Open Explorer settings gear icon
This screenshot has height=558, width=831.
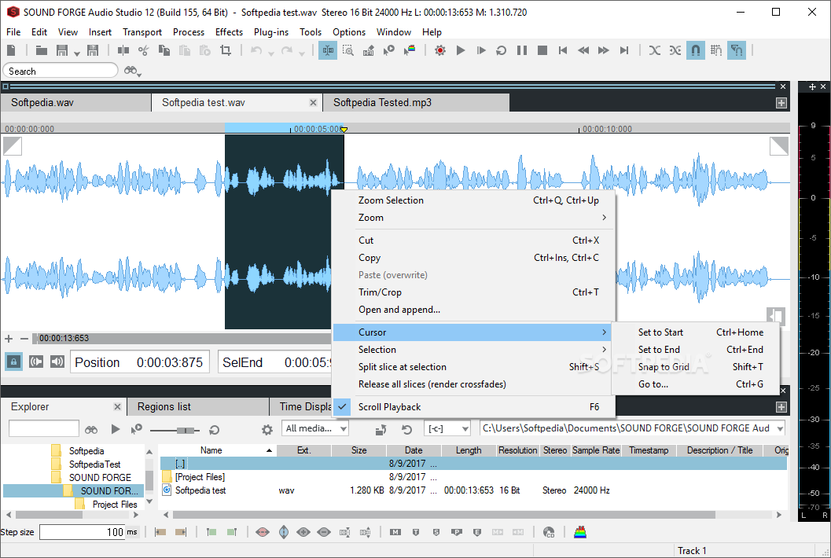pyautogui.click(x=267, y=430)
